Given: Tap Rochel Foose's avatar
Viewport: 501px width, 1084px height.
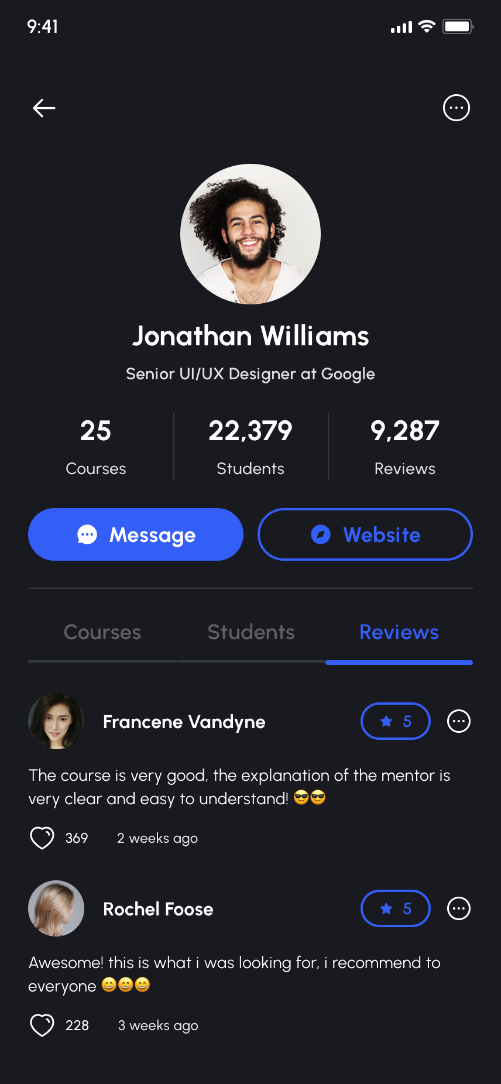Looking at the screenshot, I should pos(56,908).
